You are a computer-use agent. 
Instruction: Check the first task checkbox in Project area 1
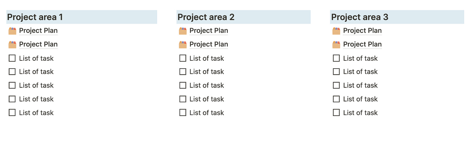(x=12, y=58)
